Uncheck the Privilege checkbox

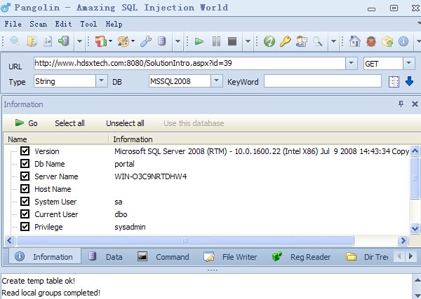coord(25,227)
